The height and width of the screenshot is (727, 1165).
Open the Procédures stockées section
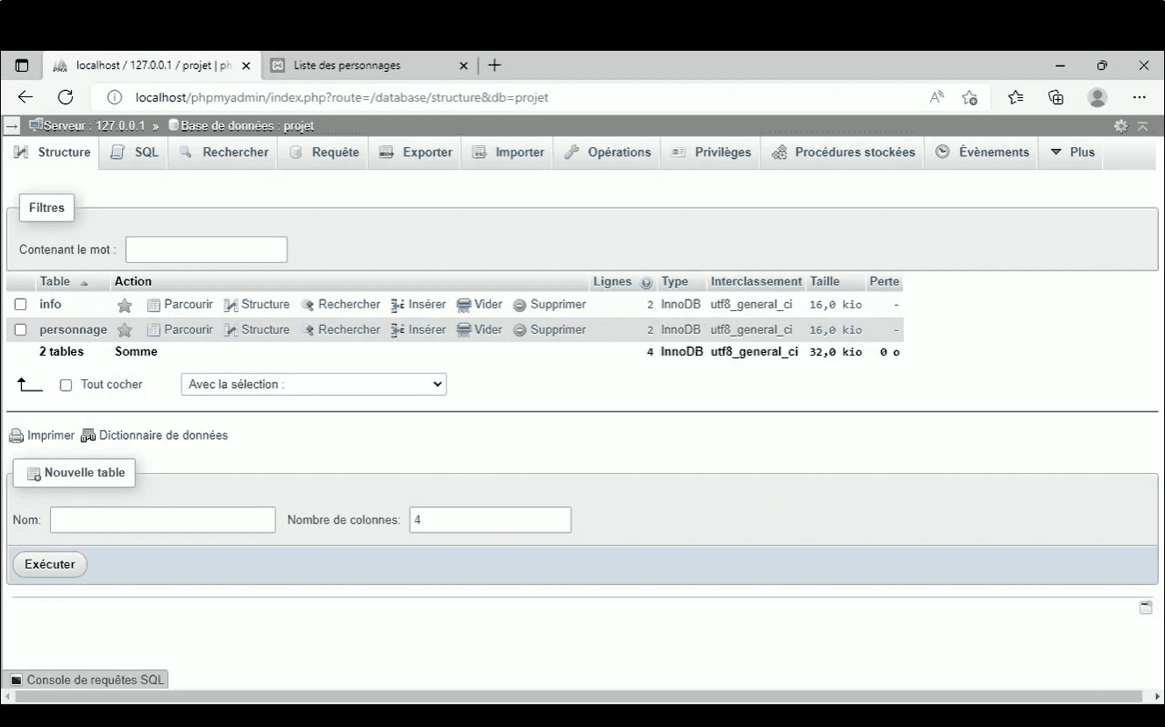pyautogui.click(x=842, y=152)
